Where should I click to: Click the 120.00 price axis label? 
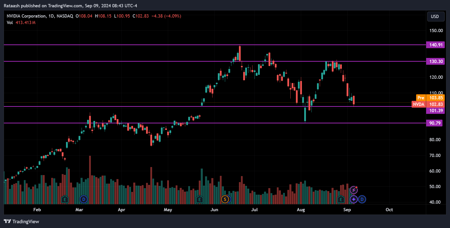pyautogui.click(x=436, y=77)
